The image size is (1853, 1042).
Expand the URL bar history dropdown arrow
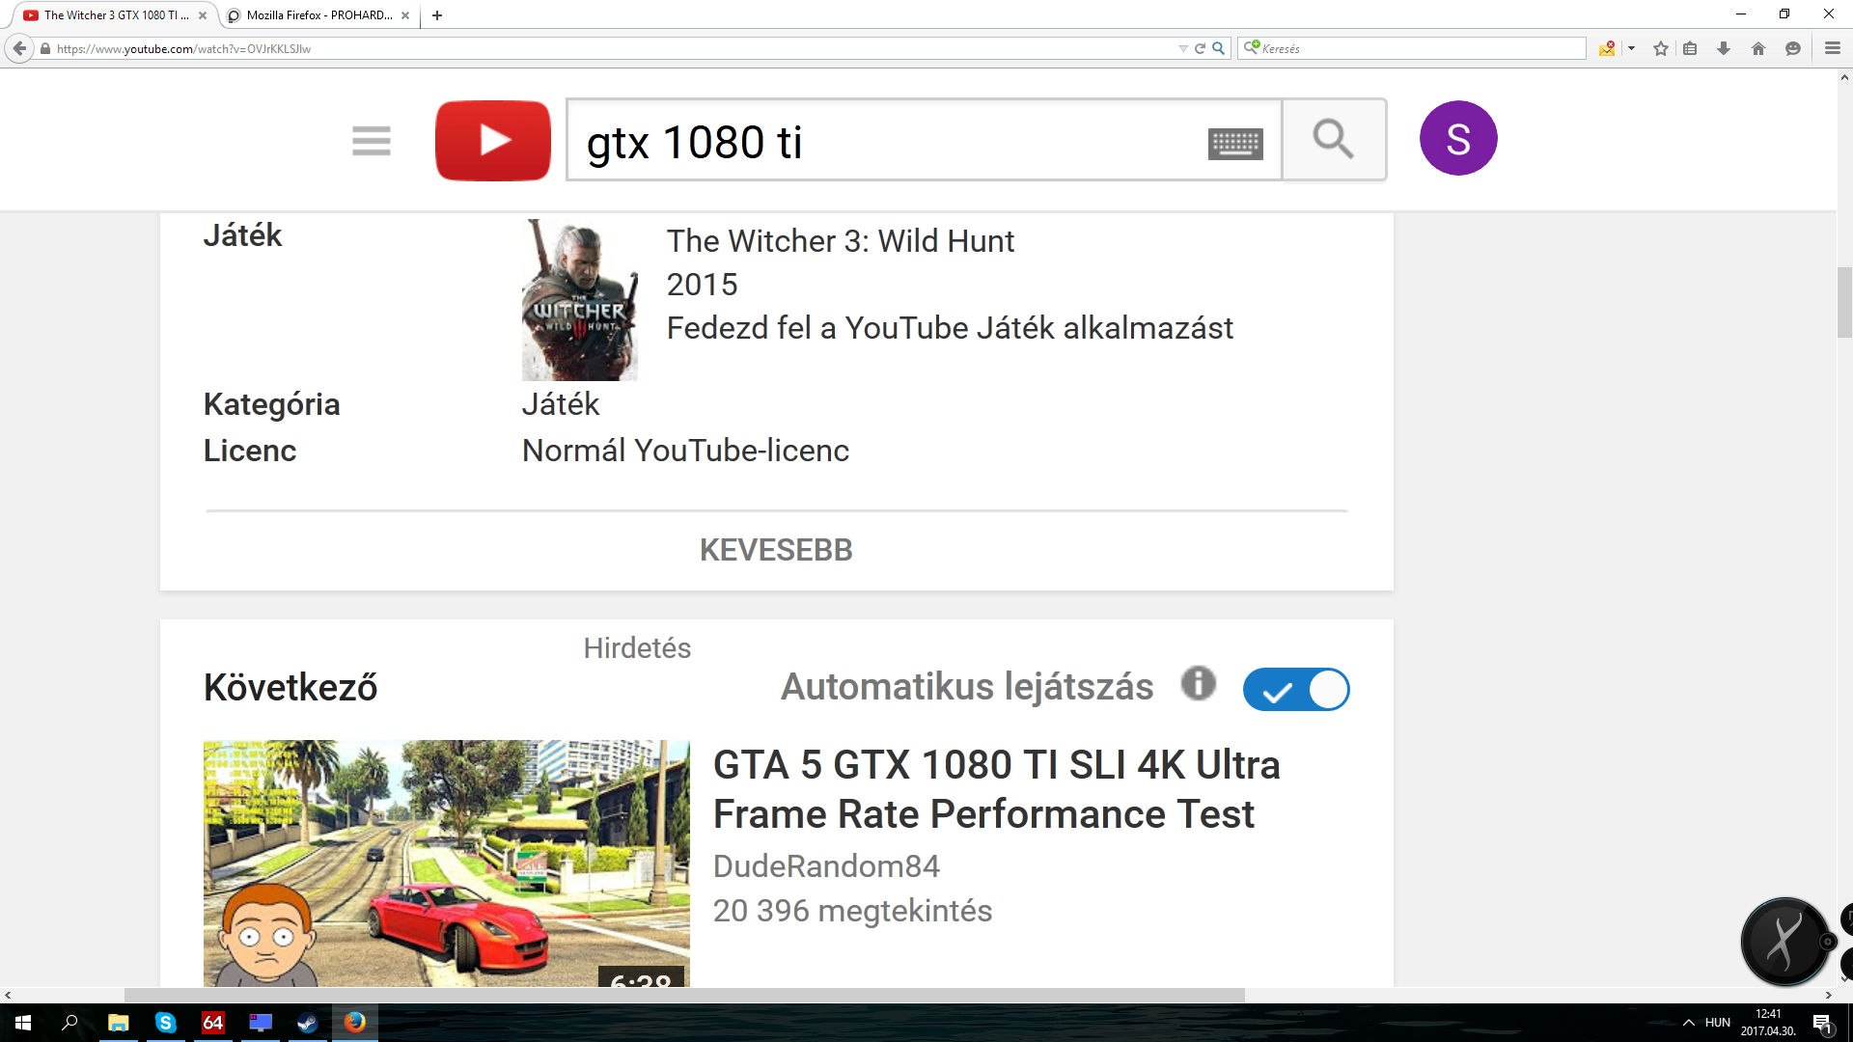pos(1183,48)
